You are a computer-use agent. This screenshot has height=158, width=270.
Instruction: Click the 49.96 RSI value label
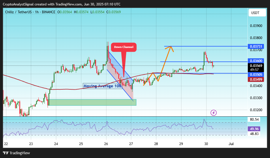pyautogui.click(x=254, y=129)
